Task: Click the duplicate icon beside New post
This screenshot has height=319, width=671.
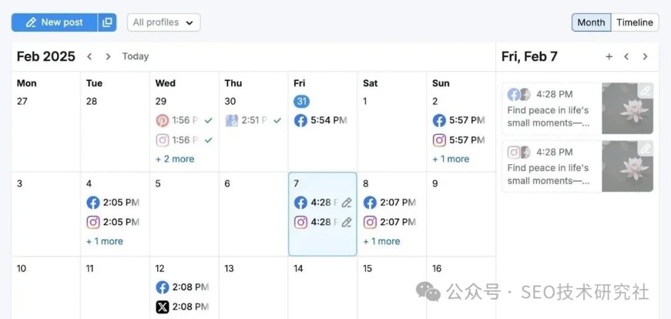Action: [107, 22]
